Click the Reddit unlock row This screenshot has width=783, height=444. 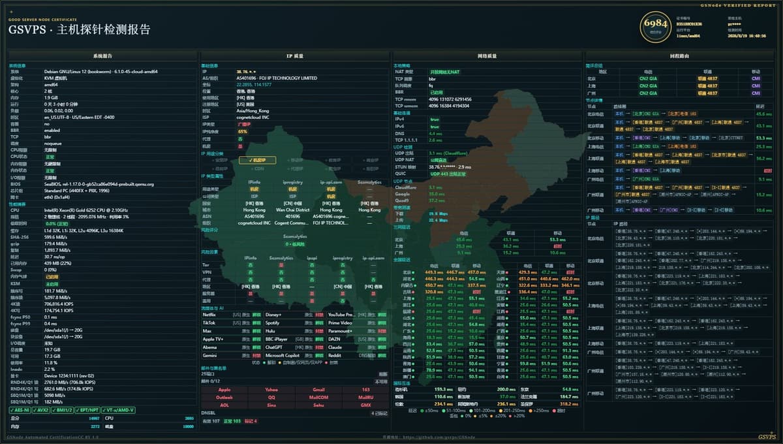(x=358, y=356)
